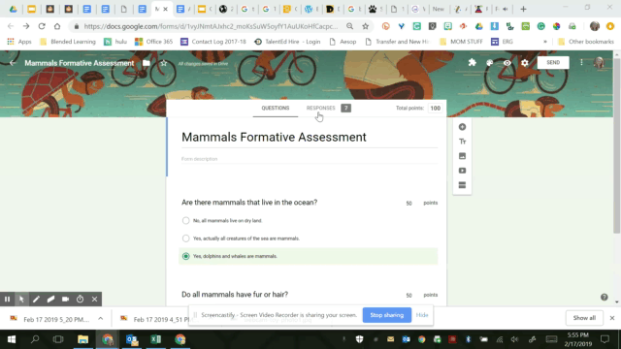Switch to the Questions tab
This screenshot has width=621, height=349.
point(276,108)
